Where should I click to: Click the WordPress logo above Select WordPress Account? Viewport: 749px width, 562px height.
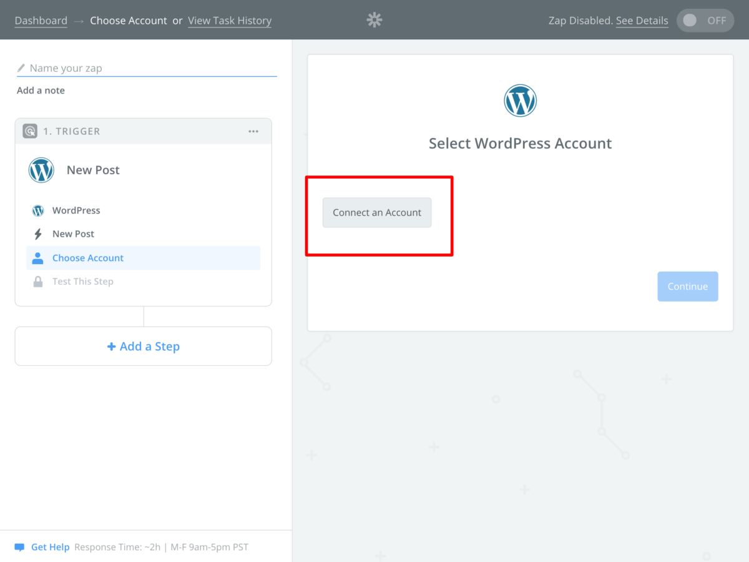tap(520, 101)
